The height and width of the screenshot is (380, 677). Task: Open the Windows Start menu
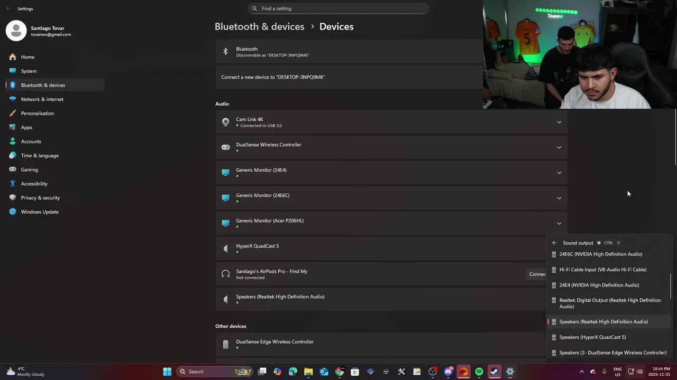pos(167,372)
